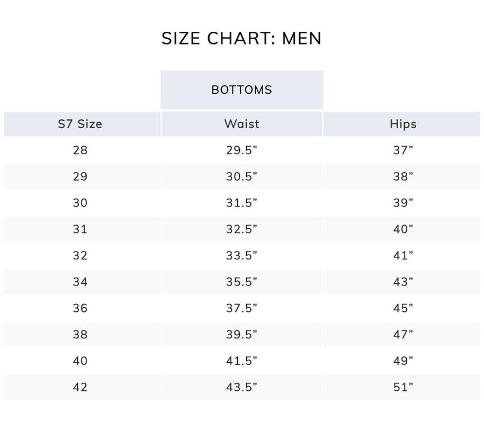Click the BOTTOMS header tab
The height and width of the screenshot is (430, 484).
pyautogui.click(x=241, y=90)
